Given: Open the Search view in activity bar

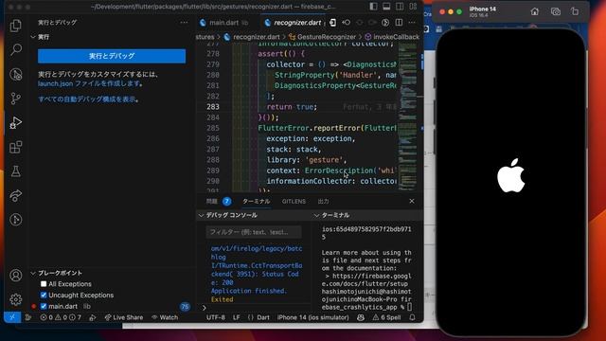Looking at the screenshot, I should 16,49.
